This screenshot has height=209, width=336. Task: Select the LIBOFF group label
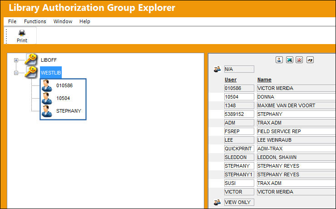tap(49, 60)
